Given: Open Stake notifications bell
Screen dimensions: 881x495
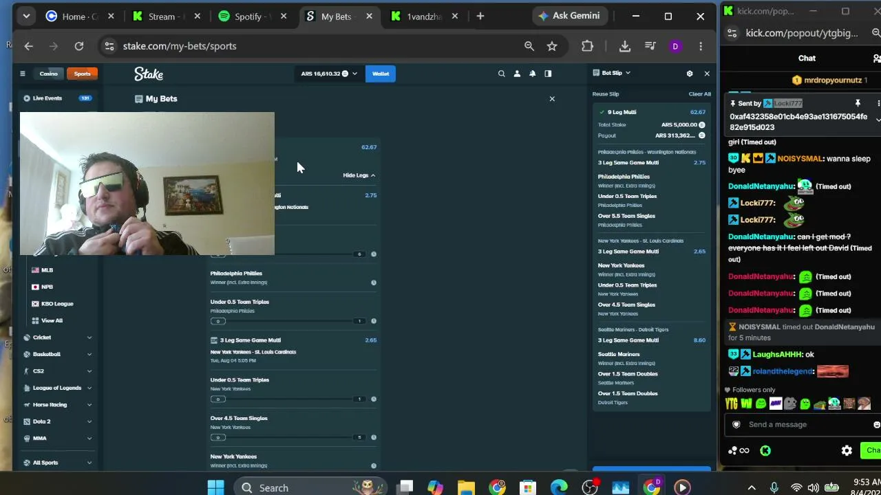Looking at the screenshot, I should pos(532,74).
